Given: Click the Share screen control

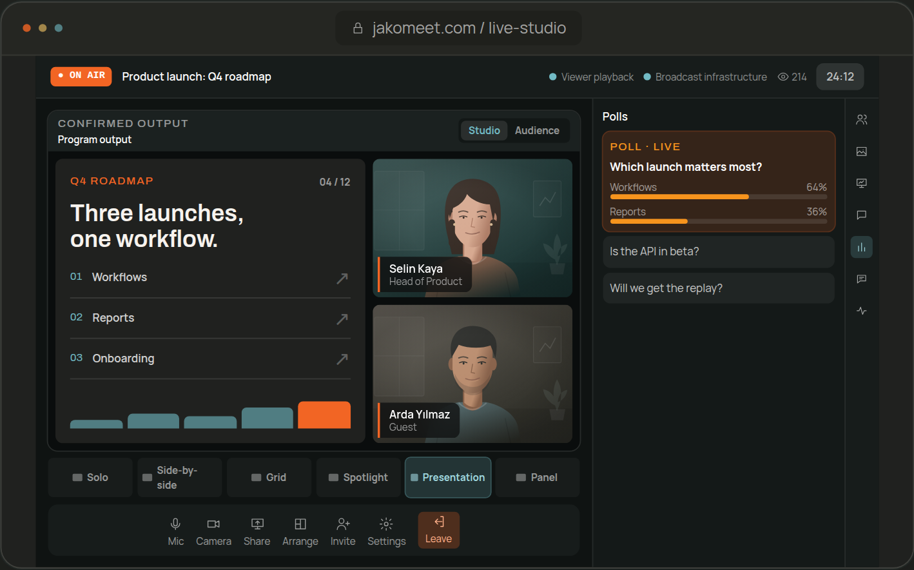Looking at the screenshot, I should [257, 531].
